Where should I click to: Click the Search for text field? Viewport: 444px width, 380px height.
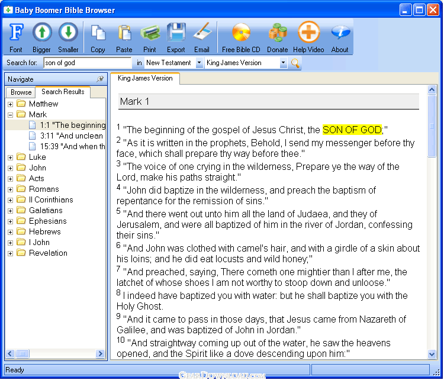pyautogui.click(x=88, y=63)
